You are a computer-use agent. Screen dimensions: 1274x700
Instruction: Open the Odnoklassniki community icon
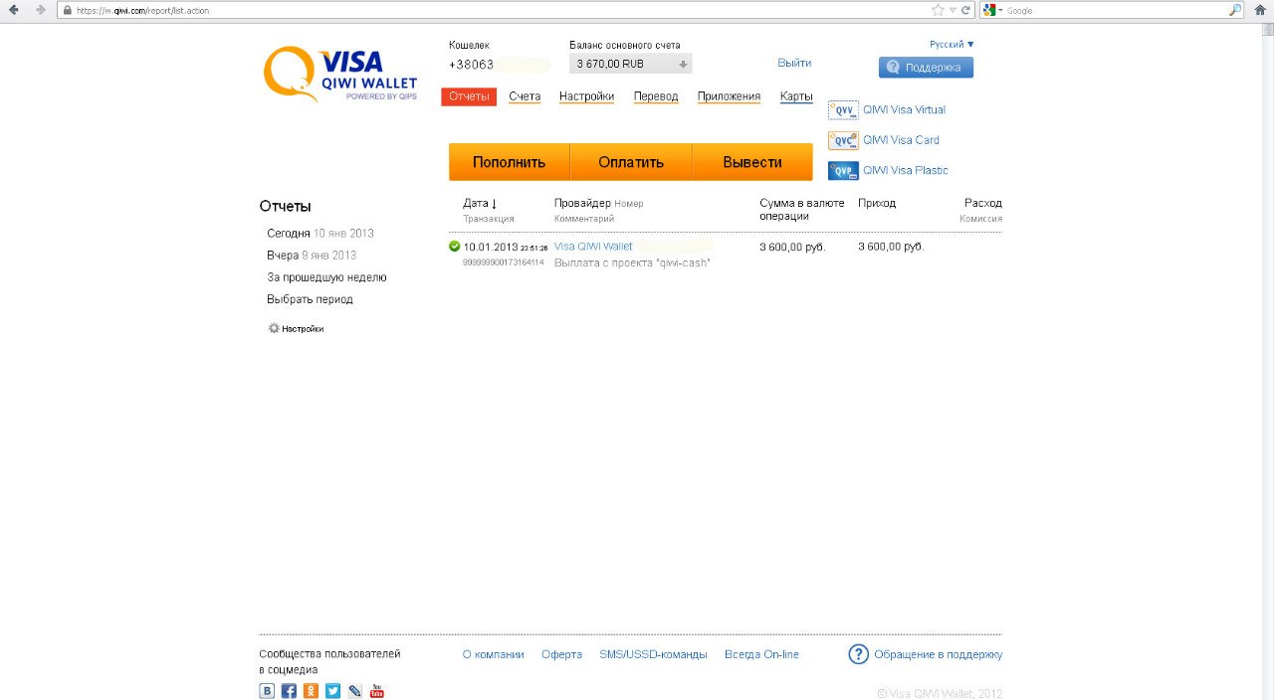311,691
